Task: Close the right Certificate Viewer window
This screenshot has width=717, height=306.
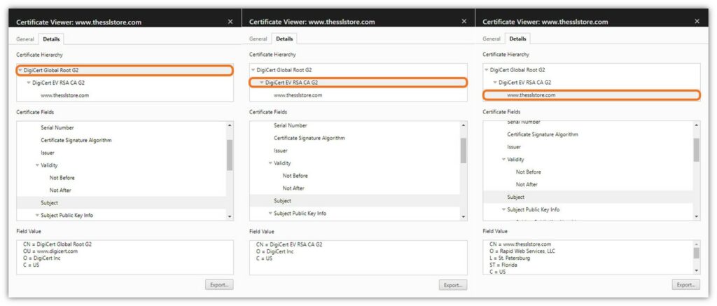Action: pos(697,22)
